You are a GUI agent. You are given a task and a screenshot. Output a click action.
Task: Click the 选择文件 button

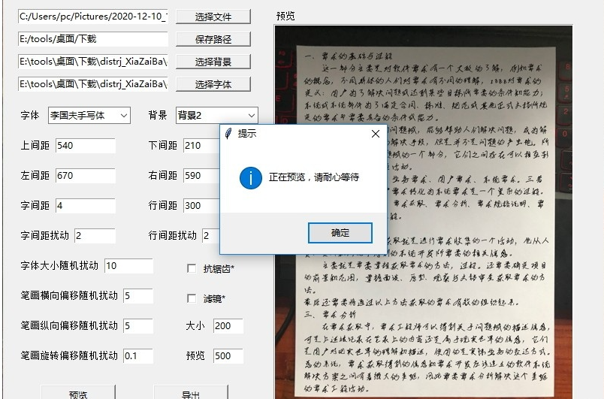click(213, 17)
